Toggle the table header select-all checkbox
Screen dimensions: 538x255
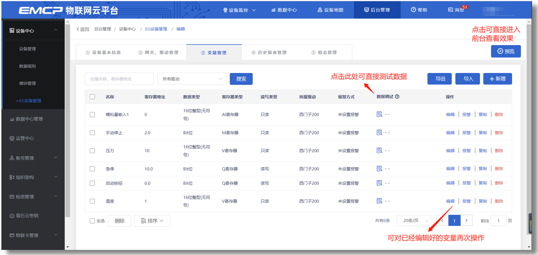[x=92, y=97]
